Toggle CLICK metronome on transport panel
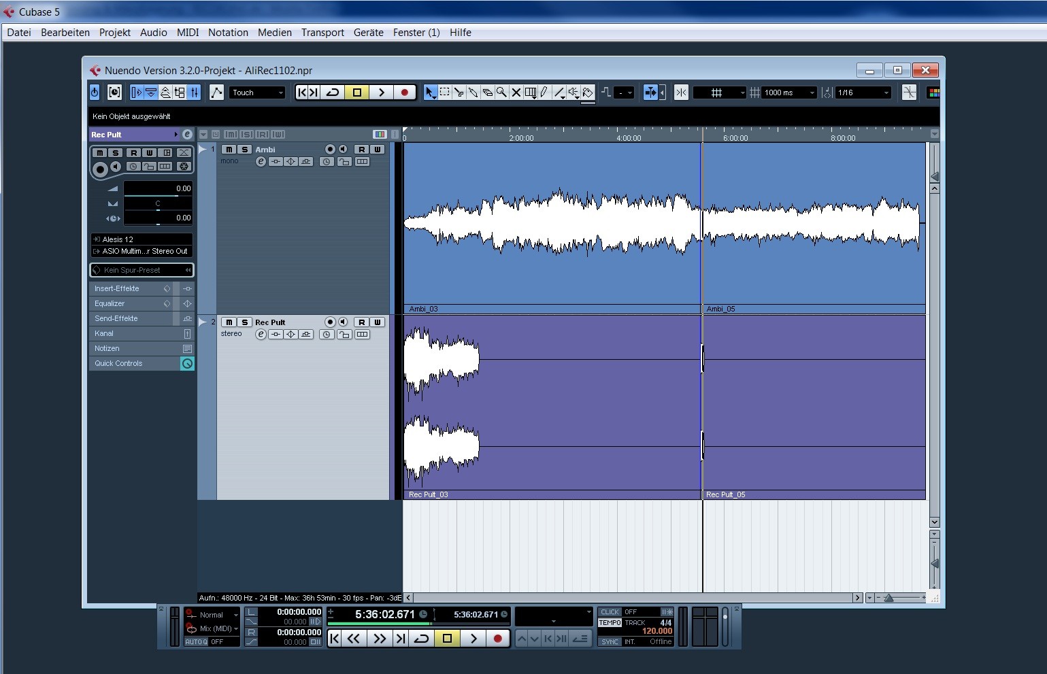The image size is (1047, 674). pos(610,612)
